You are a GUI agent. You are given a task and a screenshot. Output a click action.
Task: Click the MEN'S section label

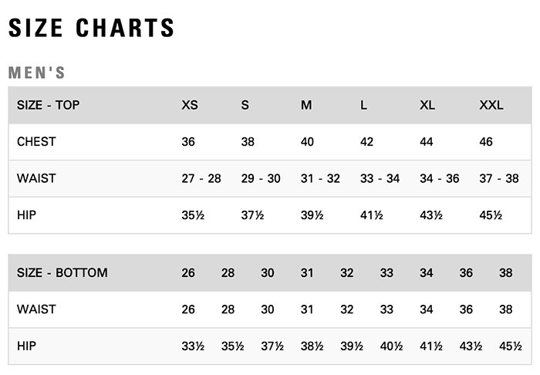(36, 73)
